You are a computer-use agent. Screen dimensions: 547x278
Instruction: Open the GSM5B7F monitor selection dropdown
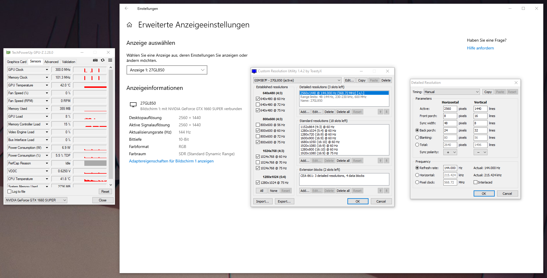297,80
